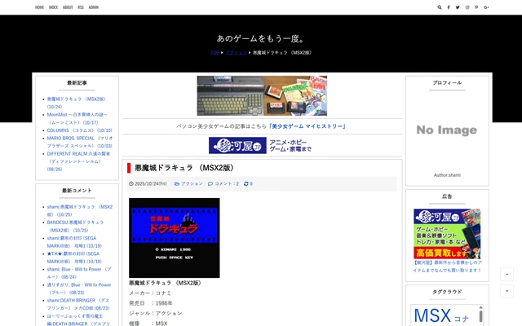Click the scroll-up arrow button
This screenshot has height=326, width=522.
(507, 275)
